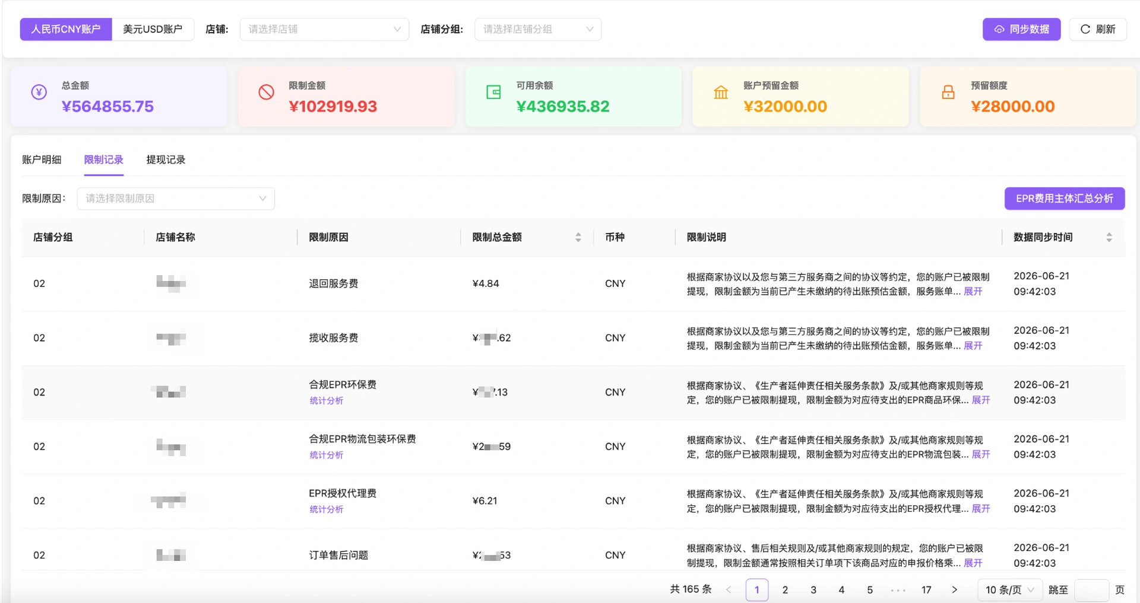This screenshot has width=1140, height=603.
Task: Click the 刷新 button
Action: pyautogui.click(x=1098, y=29)
